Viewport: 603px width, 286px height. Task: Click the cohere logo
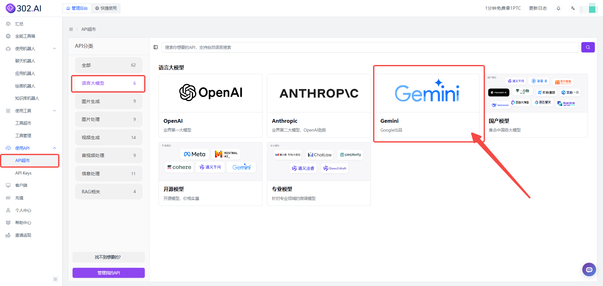point(179,167)
